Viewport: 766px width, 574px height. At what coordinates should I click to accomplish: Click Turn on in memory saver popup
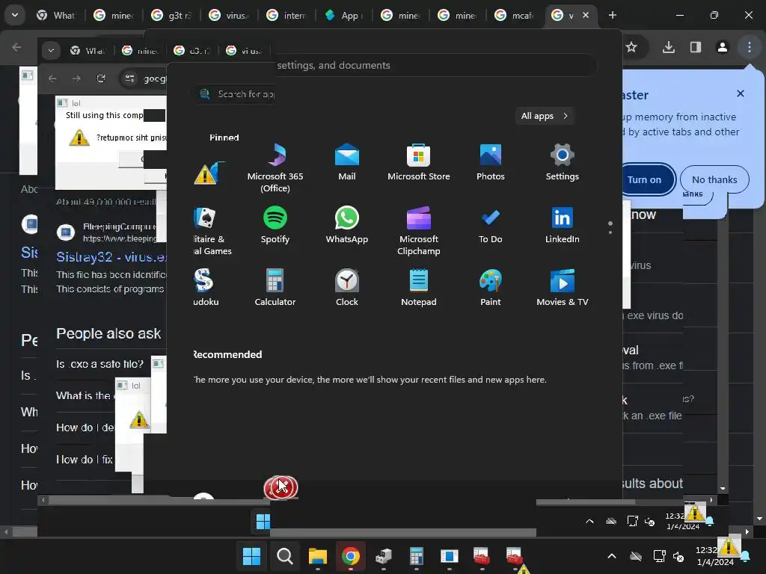[644, 179]
